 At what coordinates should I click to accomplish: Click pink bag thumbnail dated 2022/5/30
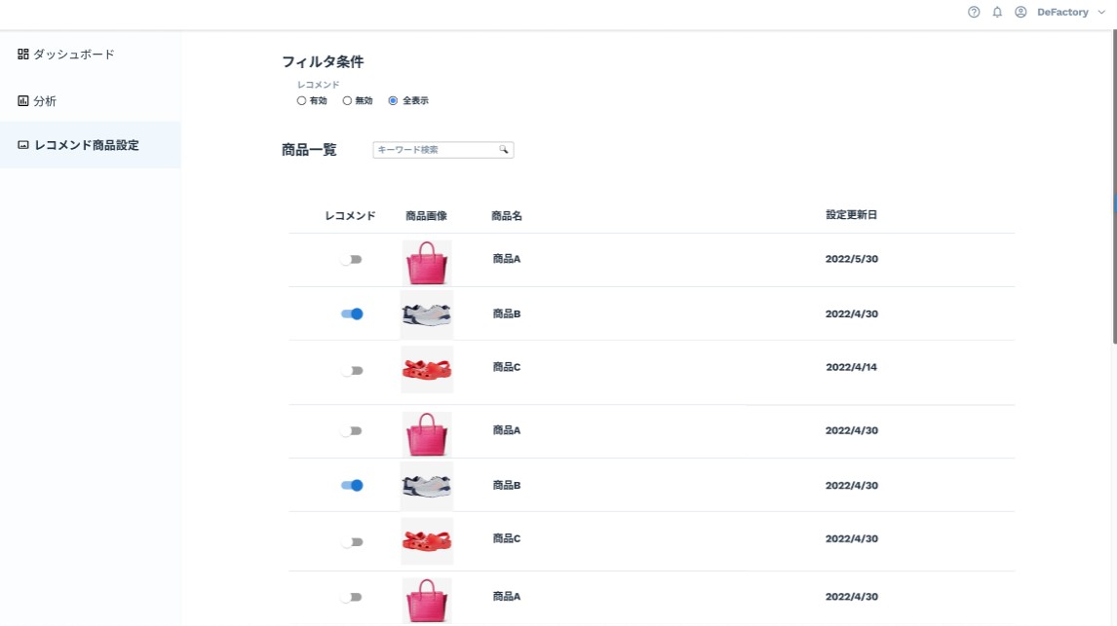(x=427, y=263)
